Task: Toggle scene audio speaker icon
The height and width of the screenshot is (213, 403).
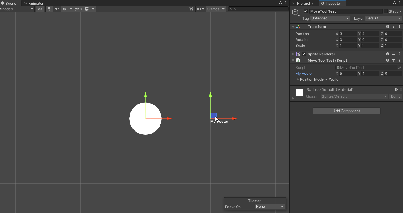Action: [x=57, y=9]
